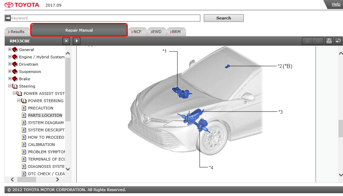Click the PROBLEM SYMPTOMS document icon

pos(24,152)
